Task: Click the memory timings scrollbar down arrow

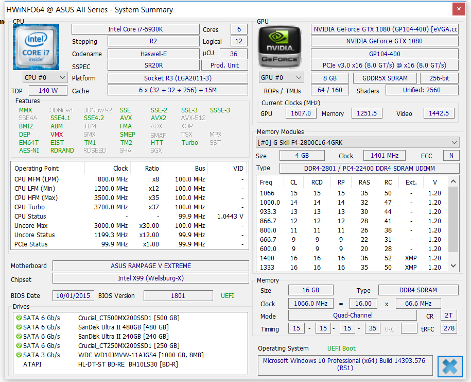Action: pos(453,266)
